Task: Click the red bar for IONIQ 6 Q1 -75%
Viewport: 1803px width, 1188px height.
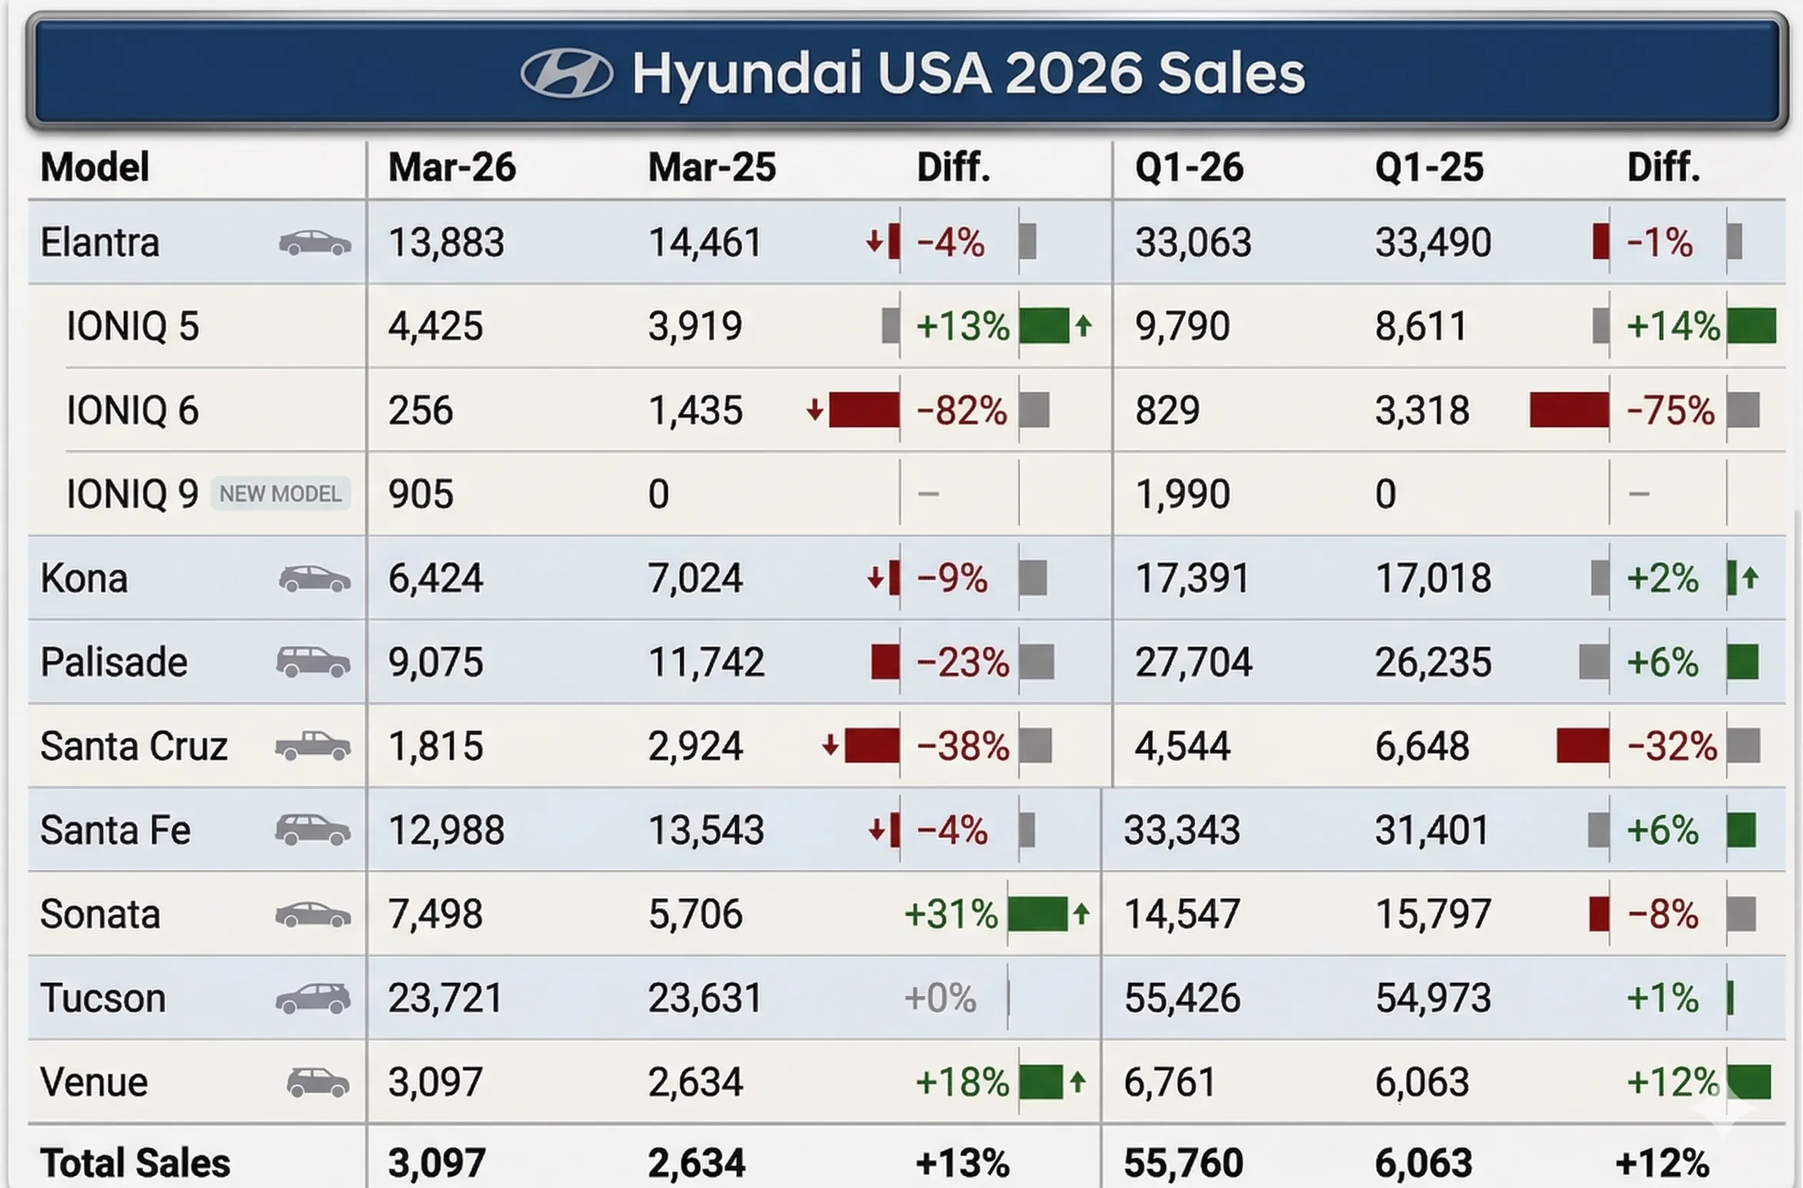Action: 1569,411
